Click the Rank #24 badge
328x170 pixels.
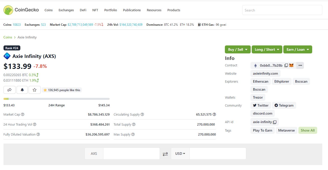[x=12, y=48]
